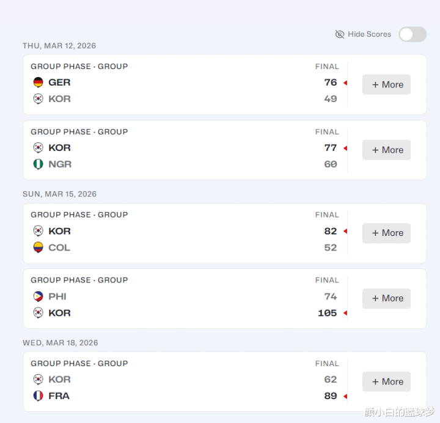Viewport: 440px width, 423px height.
Task: Expand More for PHI vs KOR
Action: [386, 298]
